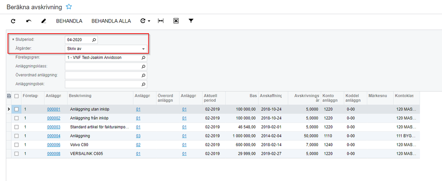Click the pencil edit icon
The width and height of the screenshot is (442, 181).
tap(43, 21)
